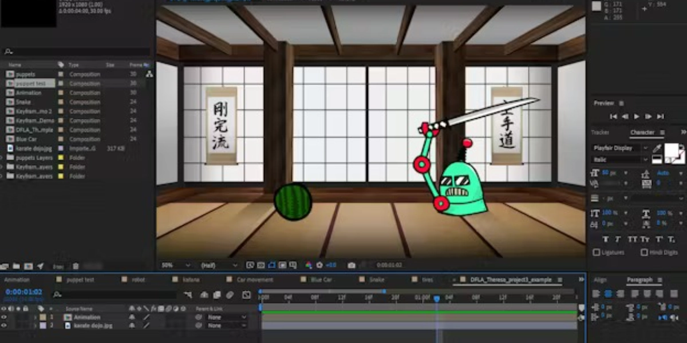The height and width of the screenshot is (343, 687).
Task: Switch to the Tracker panel tab
Action: [x=600, y=133]
